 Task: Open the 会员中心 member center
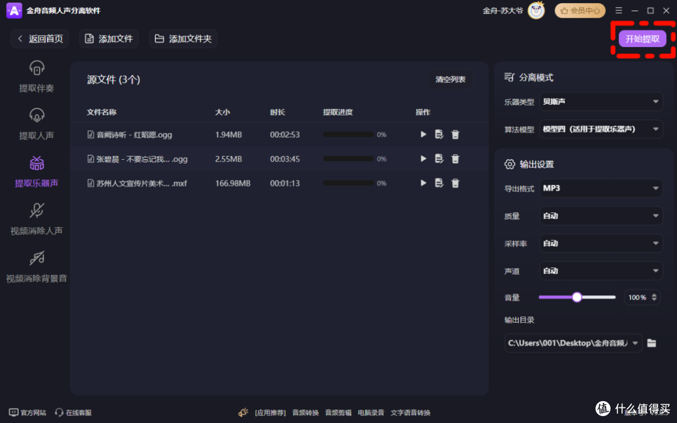pyautogui.click(x=580, y=11)
